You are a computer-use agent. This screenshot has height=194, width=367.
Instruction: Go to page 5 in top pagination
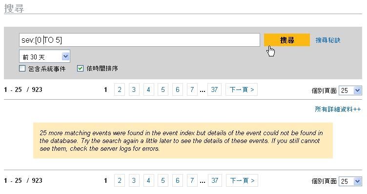163,89
